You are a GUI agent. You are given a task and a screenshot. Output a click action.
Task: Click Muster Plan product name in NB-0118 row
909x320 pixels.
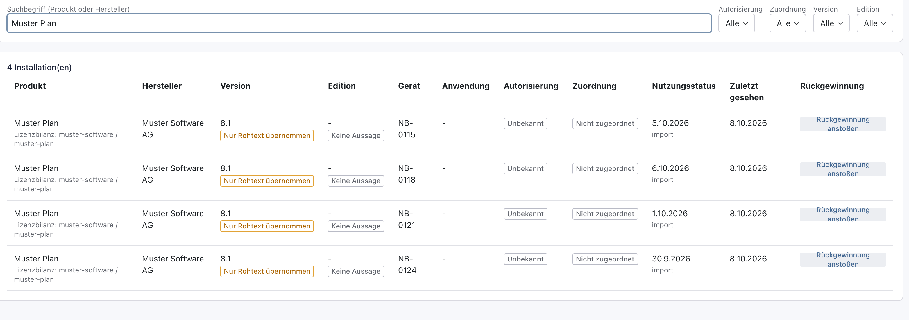(36, 168)
